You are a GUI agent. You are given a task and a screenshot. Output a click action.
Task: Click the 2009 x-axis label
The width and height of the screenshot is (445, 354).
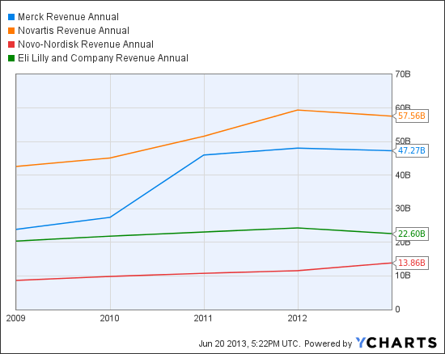16,318
